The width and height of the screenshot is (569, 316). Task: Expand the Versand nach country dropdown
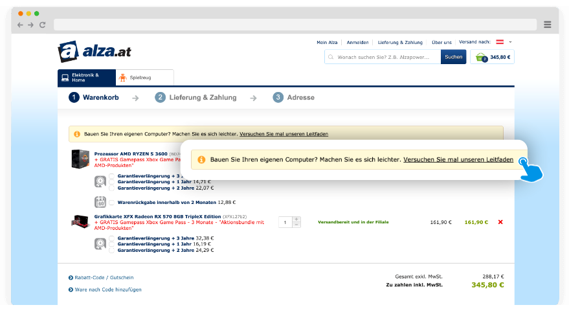click(x=510, y=42)
